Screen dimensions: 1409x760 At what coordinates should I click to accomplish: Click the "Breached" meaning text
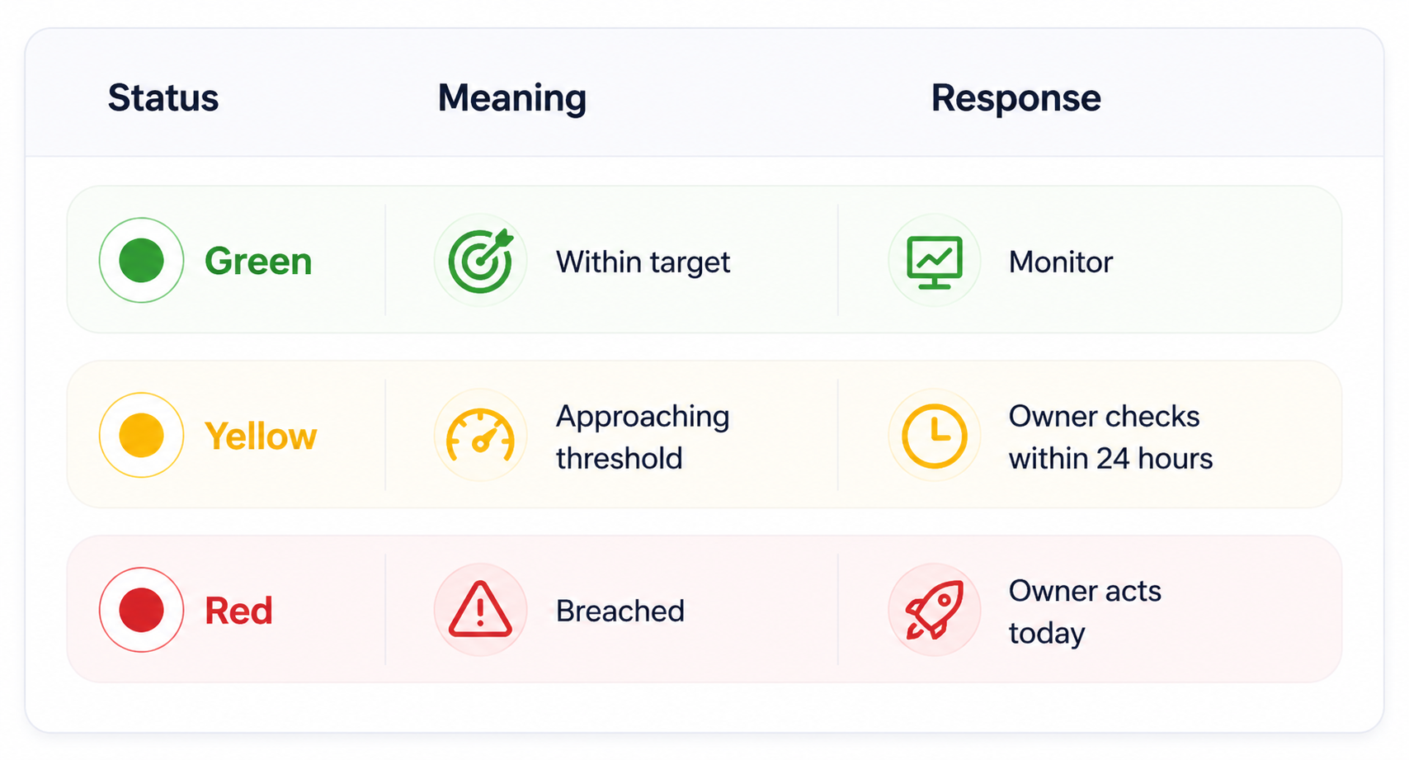(x=620, y=611)
